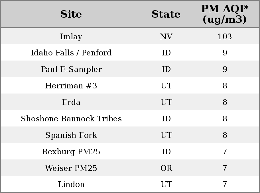Select the Weiser PM25 site
This screenshot has width=260, height=193.
coord(71,168)
